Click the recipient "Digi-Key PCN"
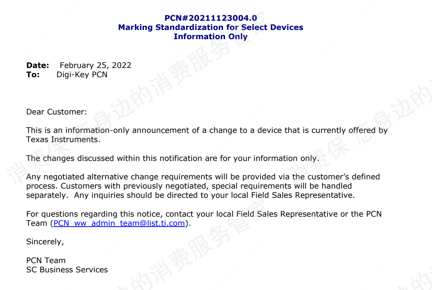This screenshot has width=432, height=290. 82,75
